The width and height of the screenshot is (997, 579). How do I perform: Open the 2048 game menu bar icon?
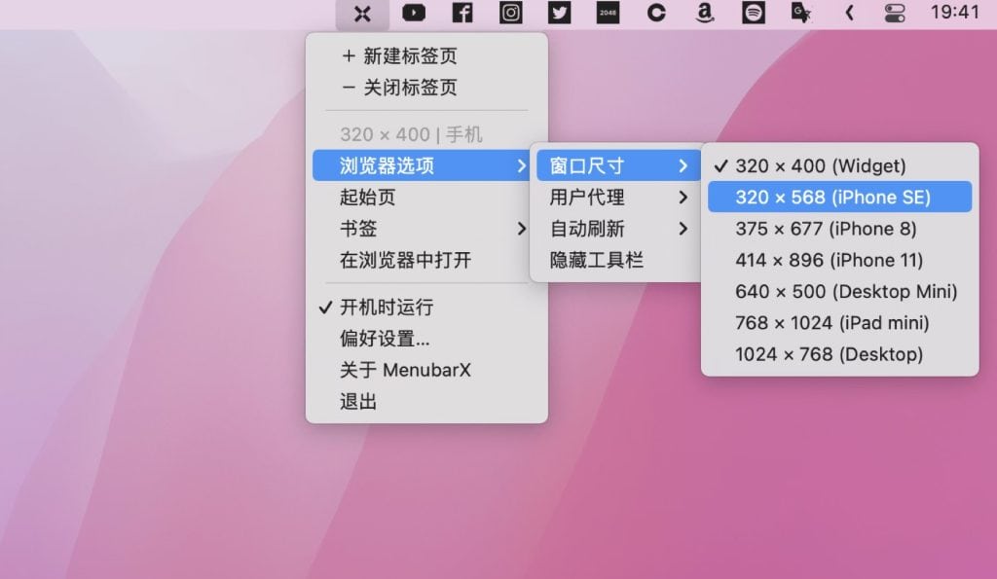click(608, 13)
